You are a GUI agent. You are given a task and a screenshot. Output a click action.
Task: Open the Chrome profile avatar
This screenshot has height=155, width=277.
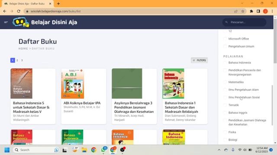(x=265, y=11)
